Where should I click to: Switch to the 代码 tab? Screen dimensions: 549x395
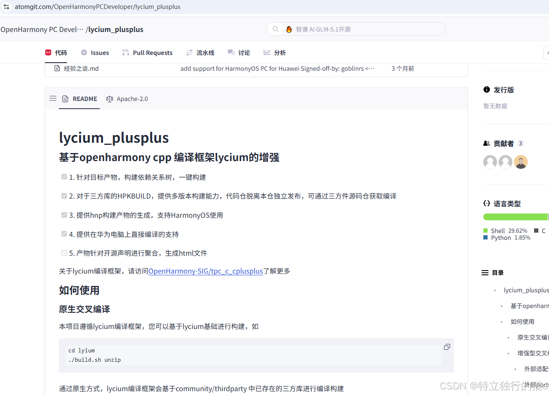pos(56,53)
